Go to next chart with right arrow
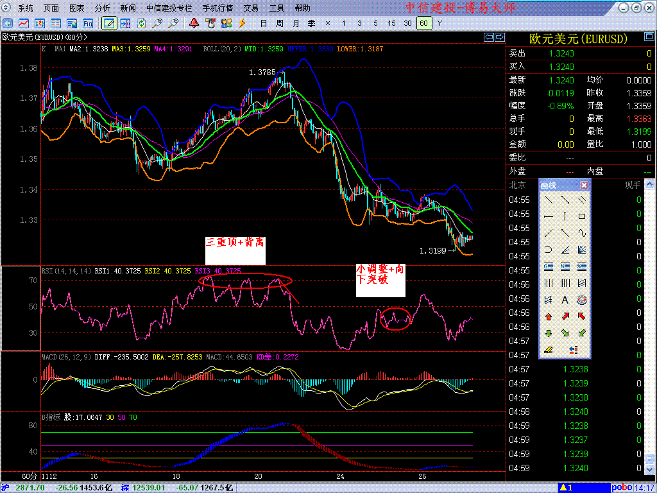This screenshot has width=657, height=493. (499, 37)
